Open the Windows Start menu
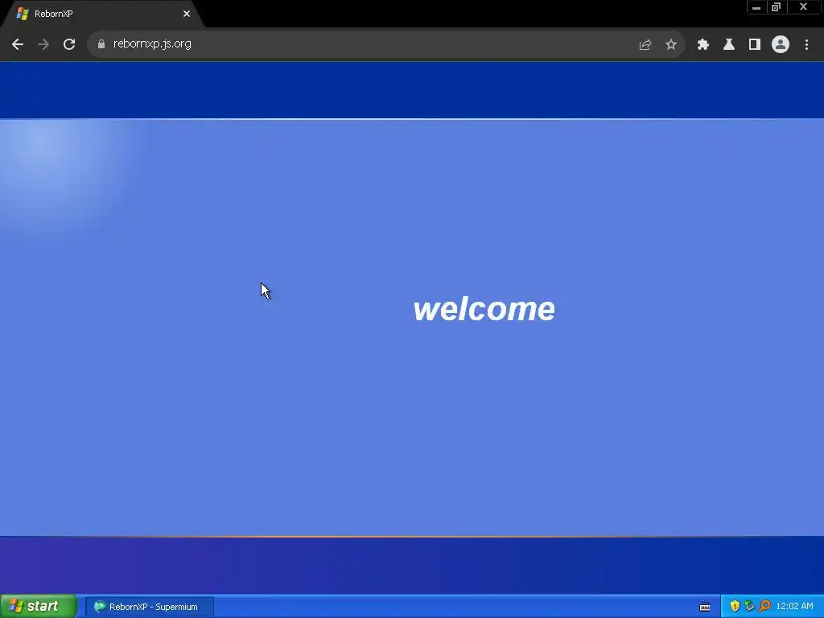The width and height of the screenshot is (824, 618). pyautogui.click(x=38, y=606)
